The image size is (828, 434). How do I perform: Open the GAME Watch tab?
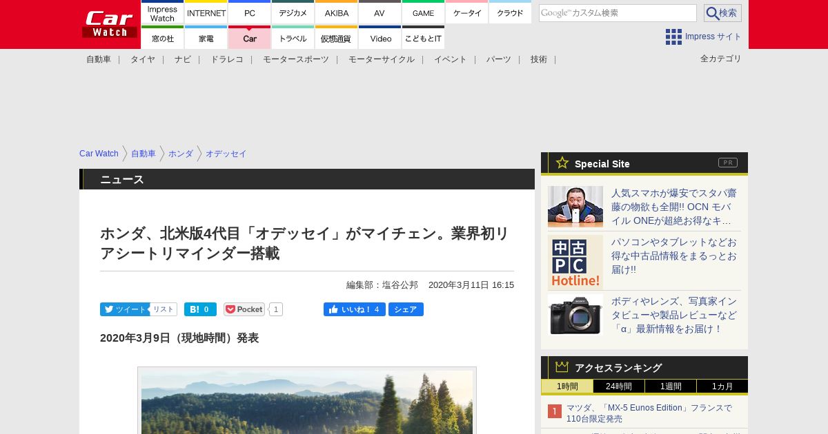(x=423, y=12)
